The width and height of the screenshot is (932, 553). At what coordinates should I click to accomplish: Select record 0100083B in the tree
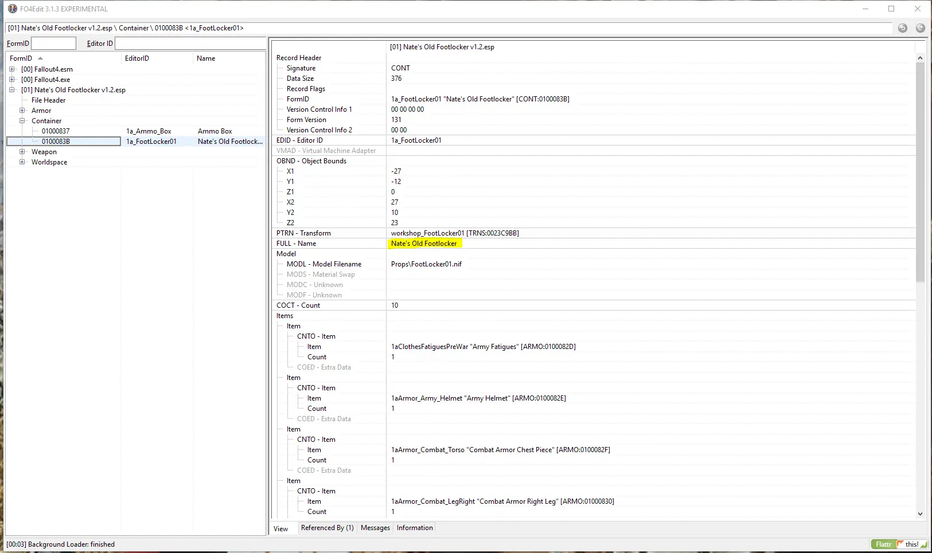(56, 142)
